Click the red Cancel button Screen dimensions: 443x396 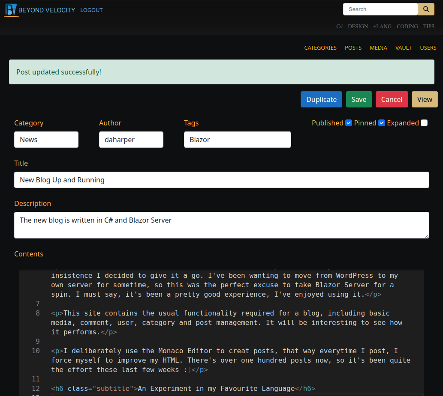[392, 99]
